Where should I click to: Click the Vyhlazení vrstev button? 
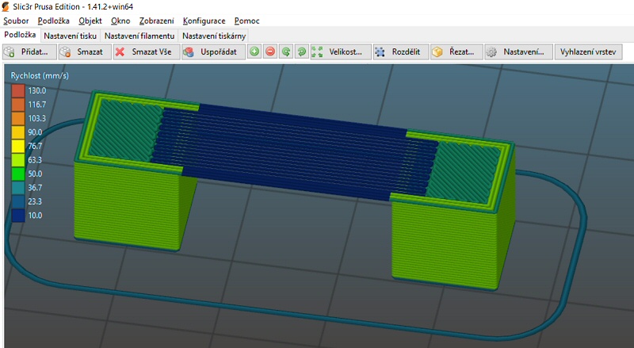(590, 52)
